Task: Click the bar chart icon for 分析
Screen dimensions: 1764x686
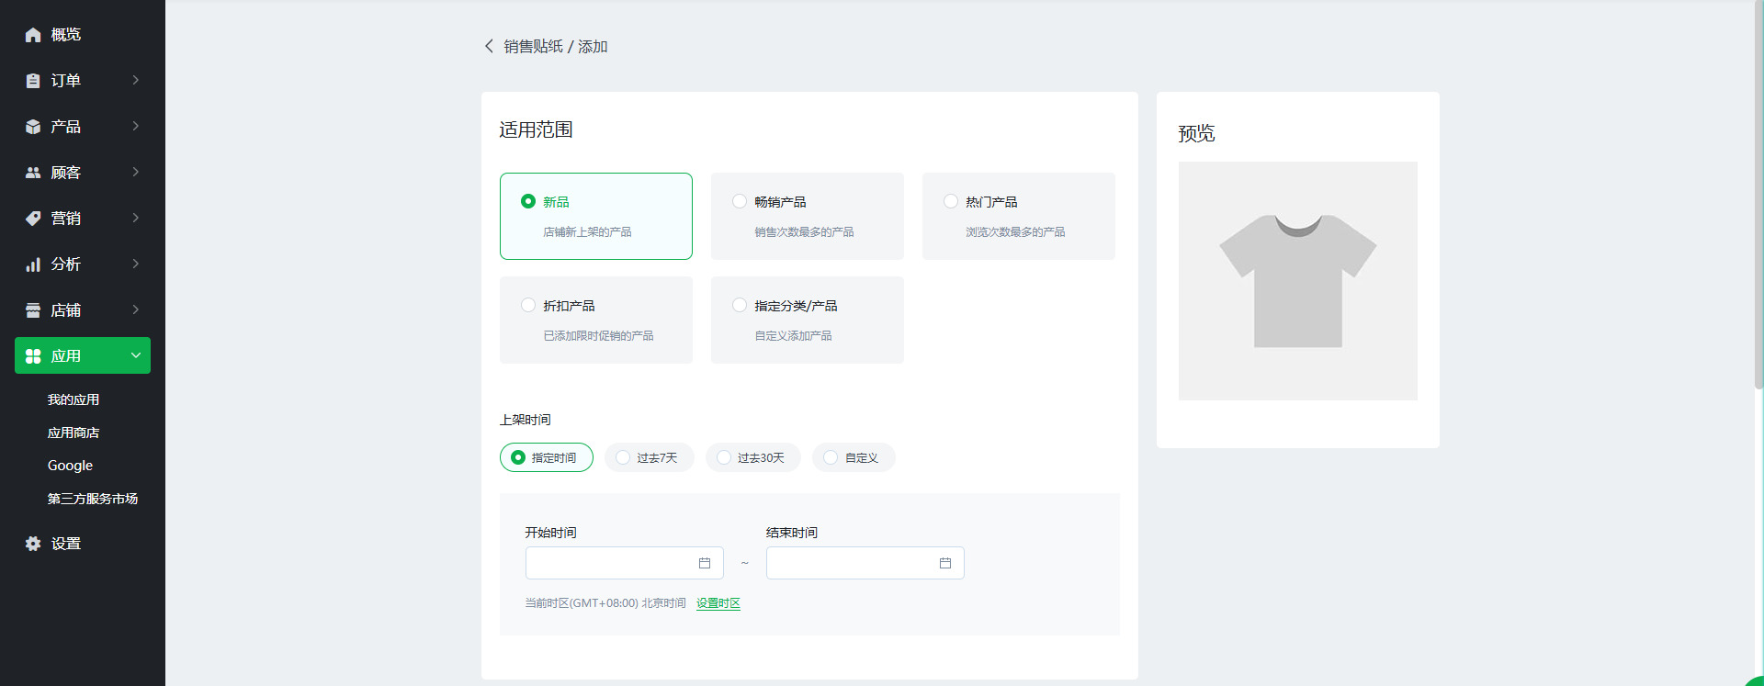Action: pyautogui.click(x=33, y=264)
